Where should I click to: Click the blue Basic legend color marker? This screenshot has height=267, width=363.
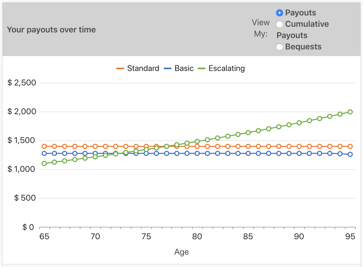168,68
